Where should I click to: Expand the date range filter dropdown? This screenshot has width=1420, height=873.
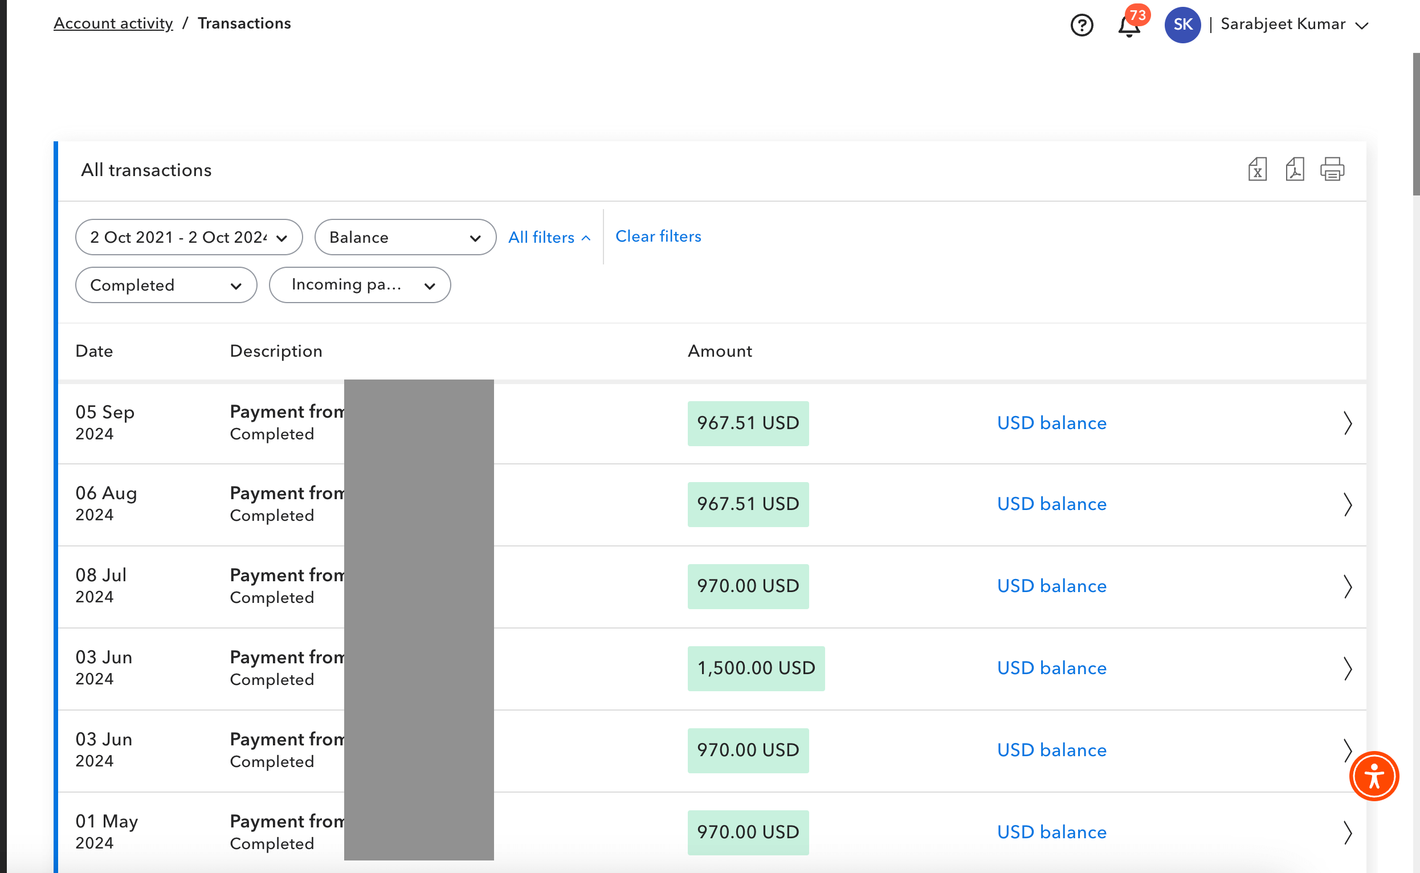click(189, 237)
